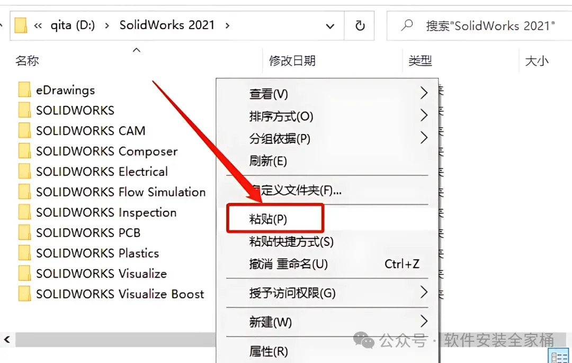Select the SOLIDWORKS Composer folder name
Viewport: 572px width, 363px height.
(x=107, y=152)
